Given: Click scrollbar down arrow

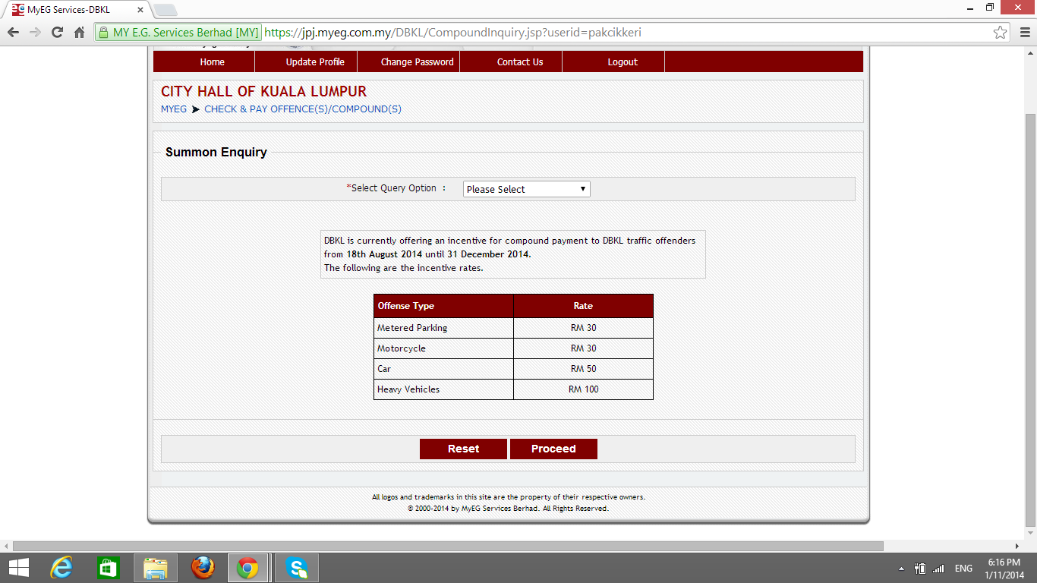Looking at the screenshot, I should (1030, 534).
